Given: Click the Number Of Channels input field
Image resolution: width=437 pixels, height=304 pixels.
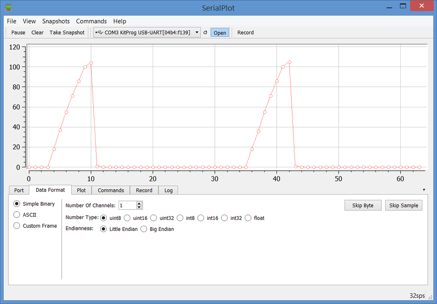Looking at the screenshot, I should pos(128,205).
